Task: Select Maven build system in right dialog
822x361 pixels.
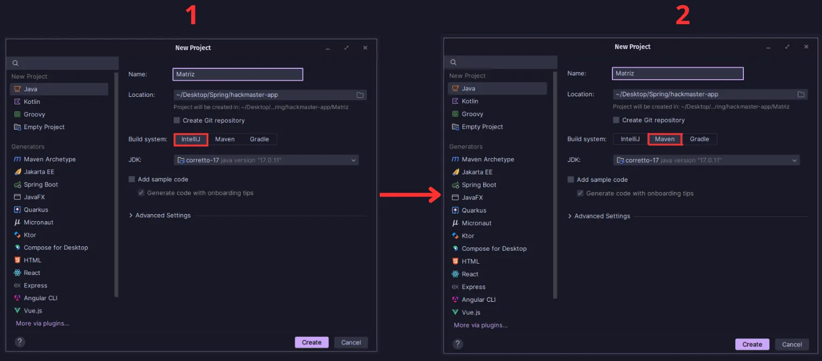Action: (x=665, y=139)
